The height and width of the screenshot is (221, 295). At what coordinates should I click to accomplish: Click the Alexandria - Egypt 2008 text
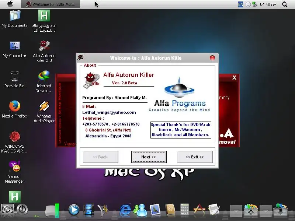(108, 136)
